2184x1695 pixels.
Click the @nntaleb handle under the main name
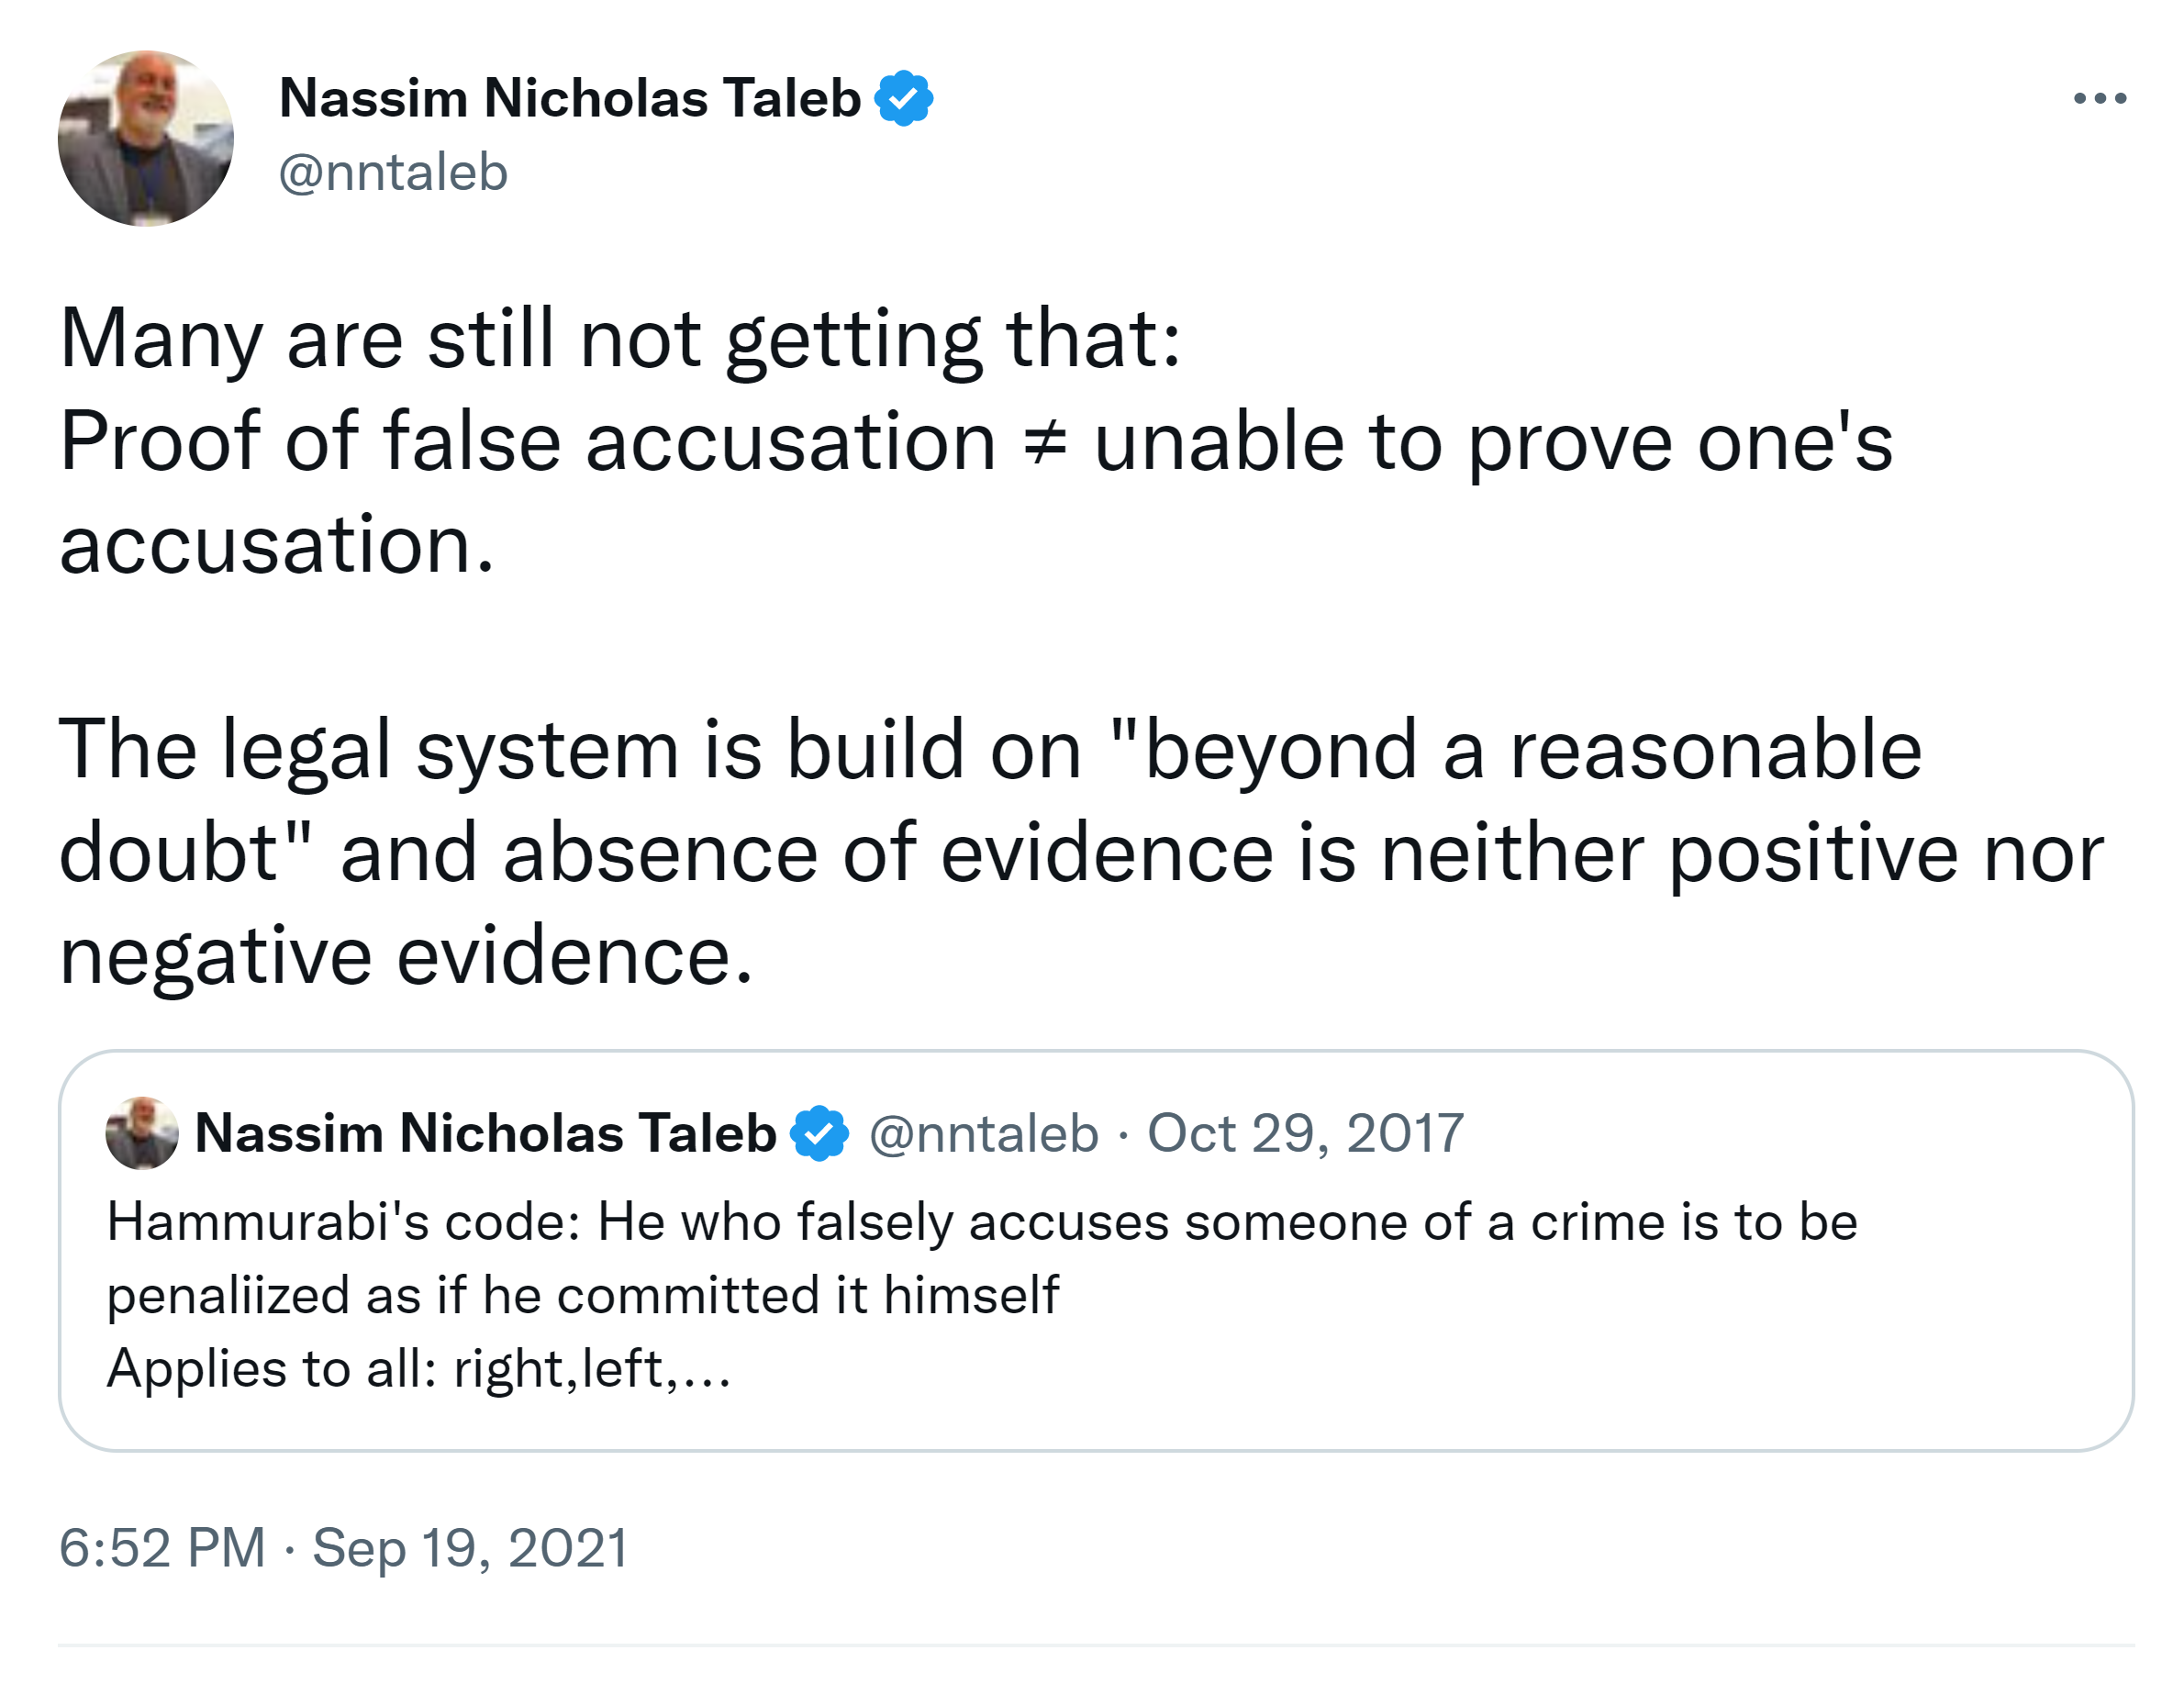pos(393,172)
